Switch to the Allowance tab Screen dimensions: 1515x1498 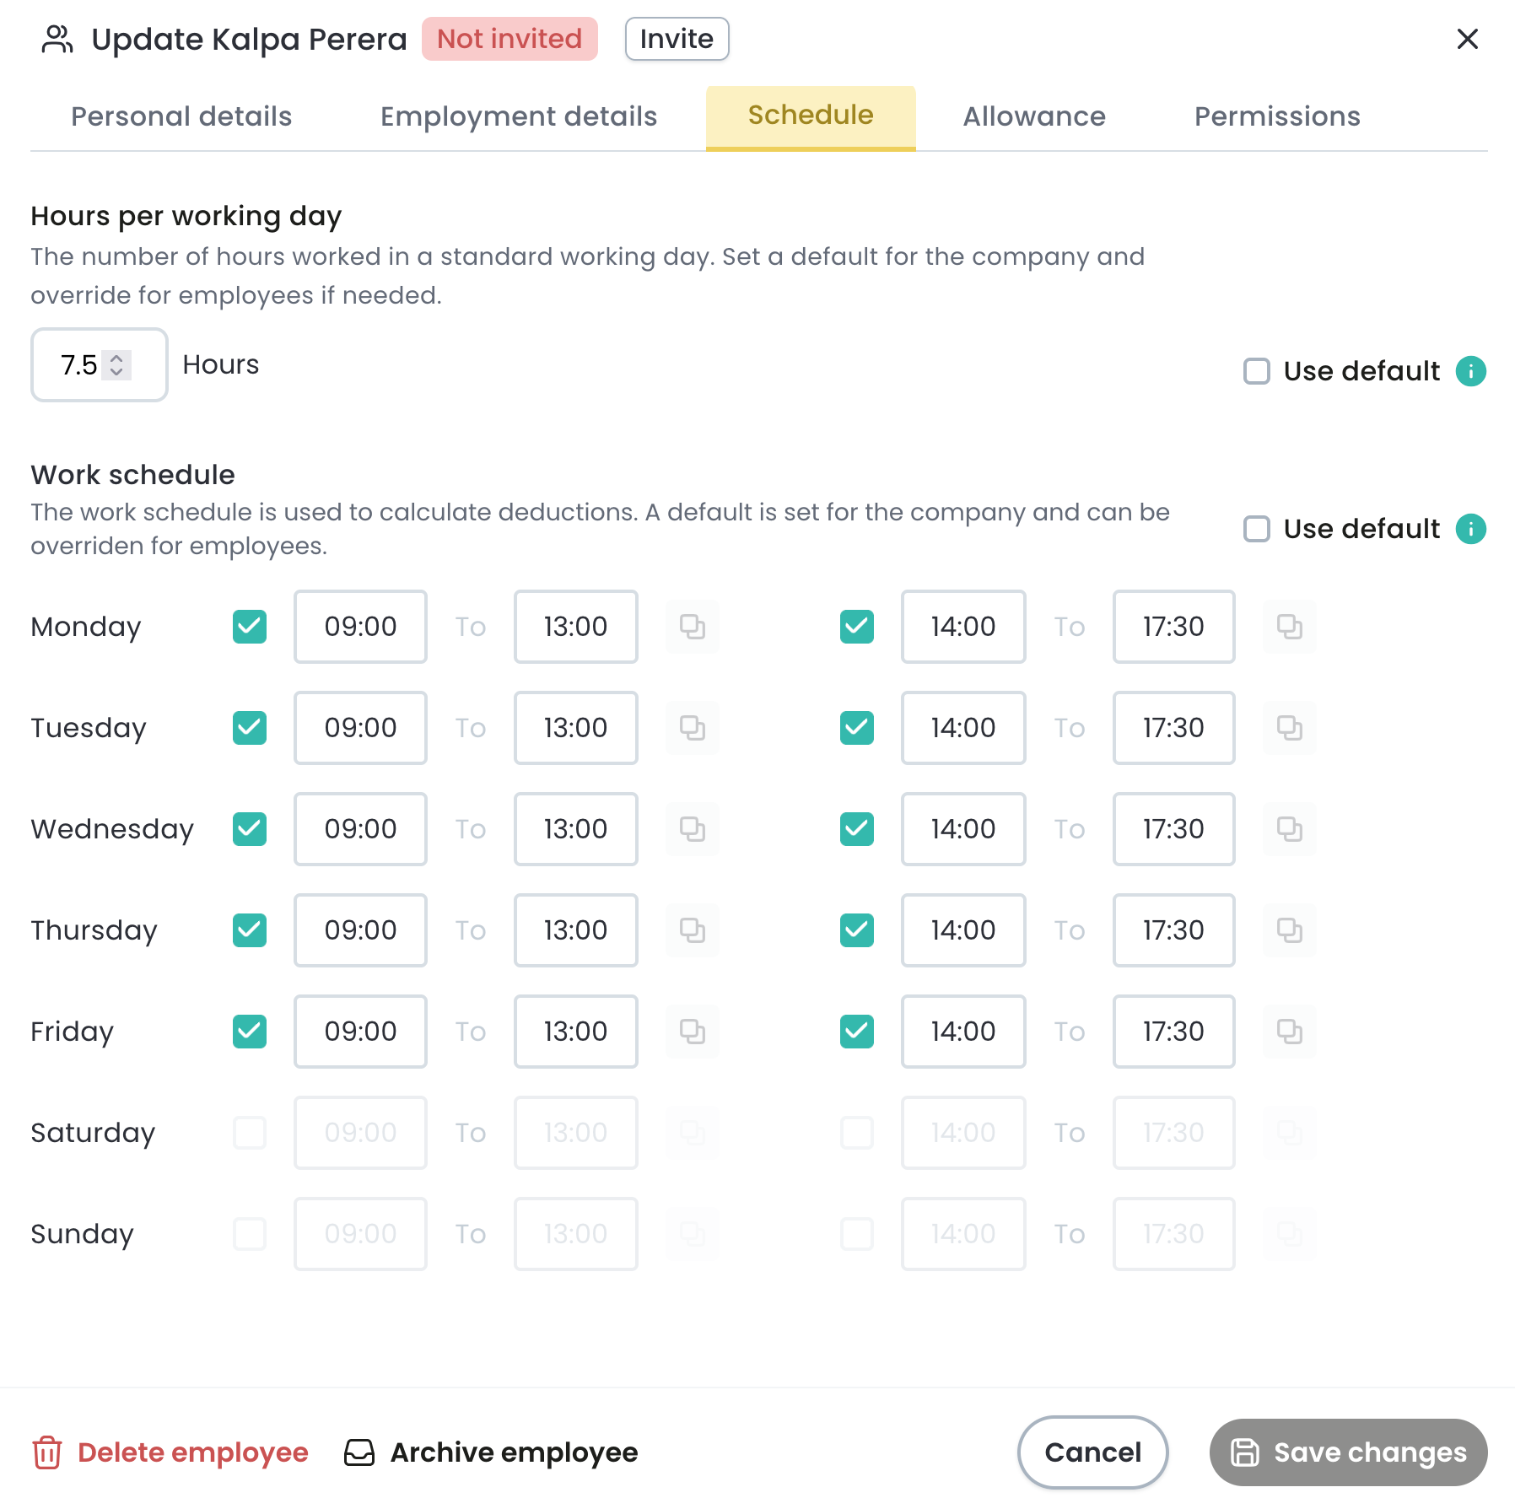pos(1034,116)
